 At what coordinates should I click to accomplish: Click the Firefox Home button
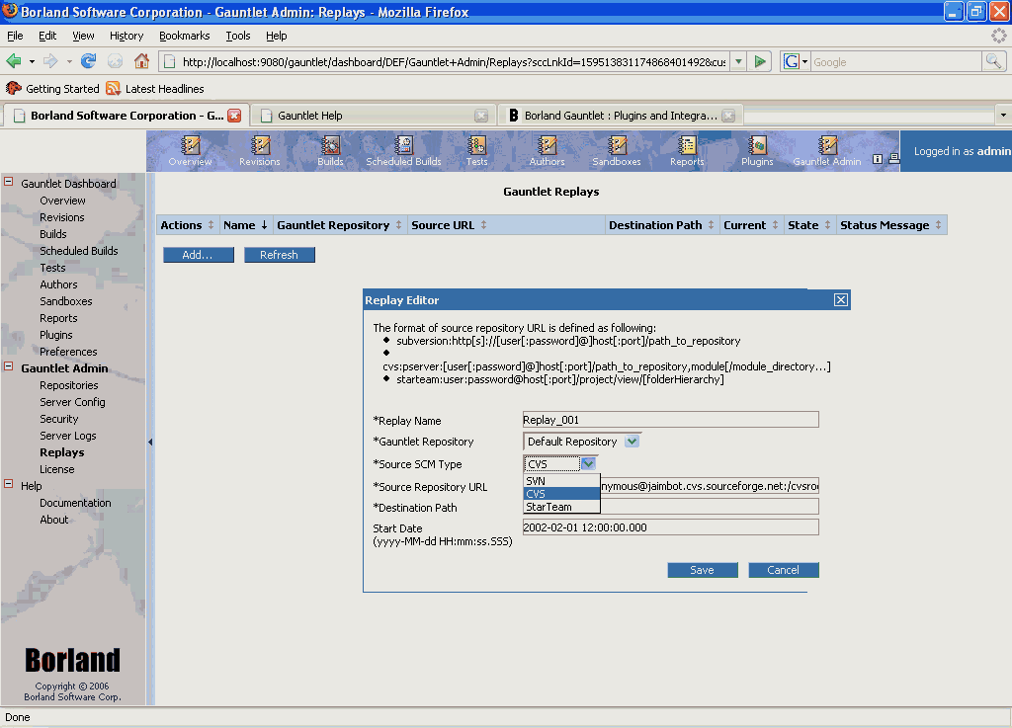click(141, 61)
